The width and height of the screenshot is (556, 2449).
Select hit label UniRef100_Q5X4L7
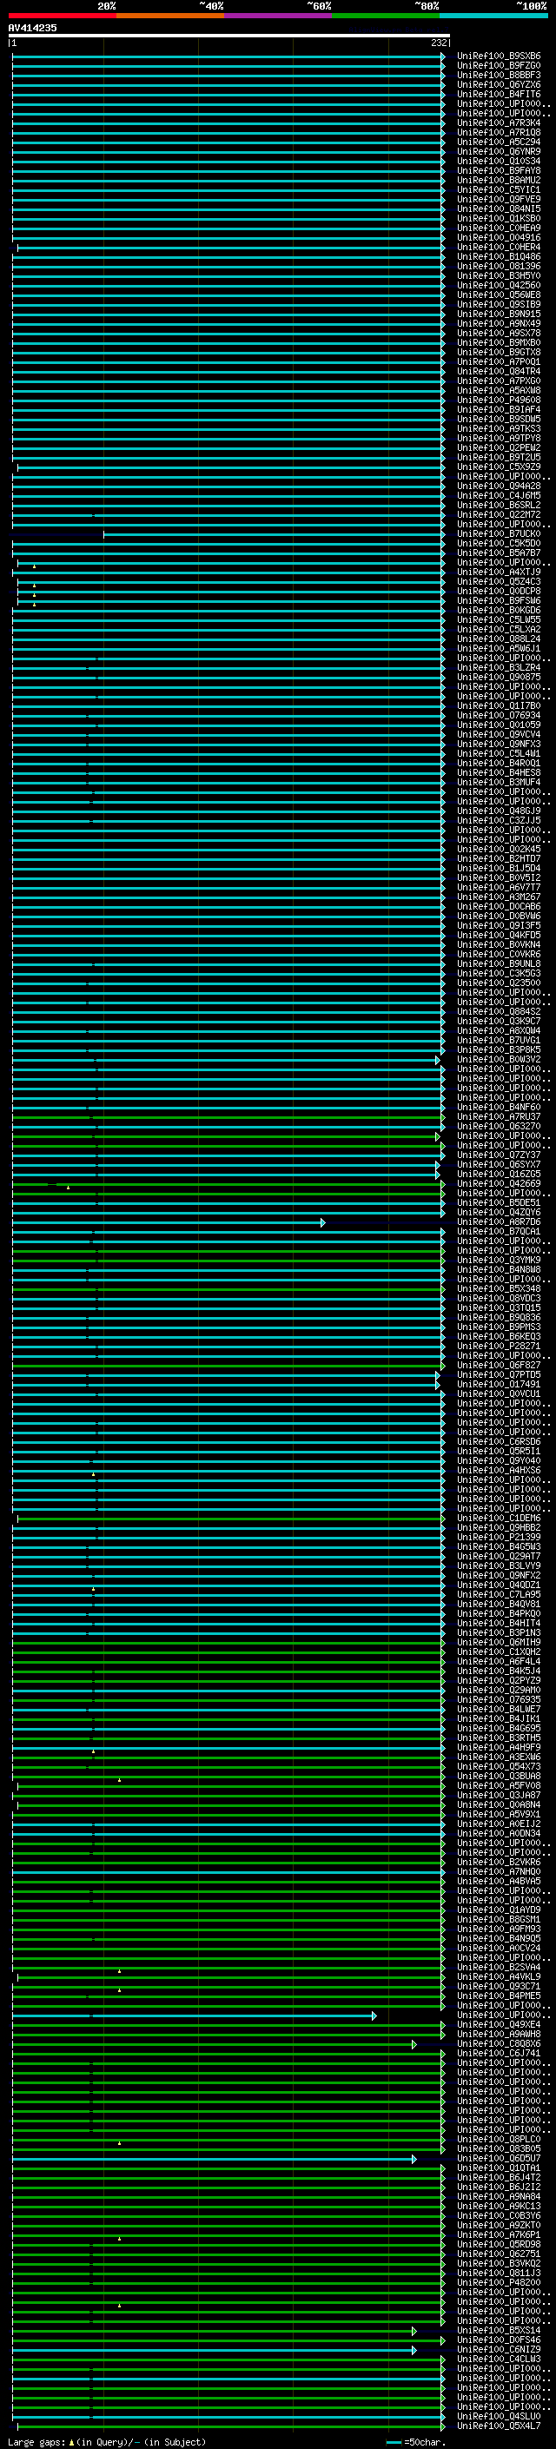click(x=499, y=2426)
